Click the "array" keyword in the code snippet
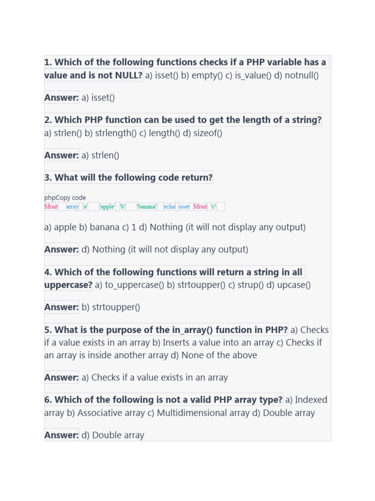The width and height of the screenshot is (375, 501). click(72, 206)
